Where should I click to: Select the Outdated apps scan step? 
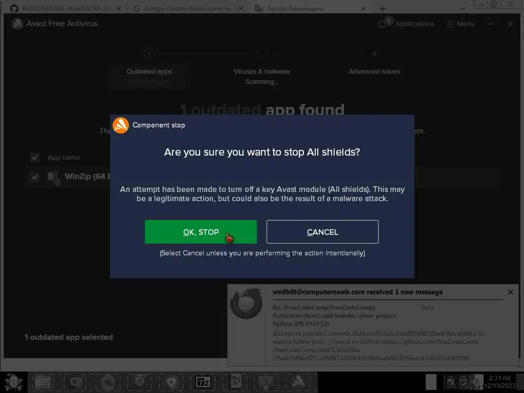(149, 77)
